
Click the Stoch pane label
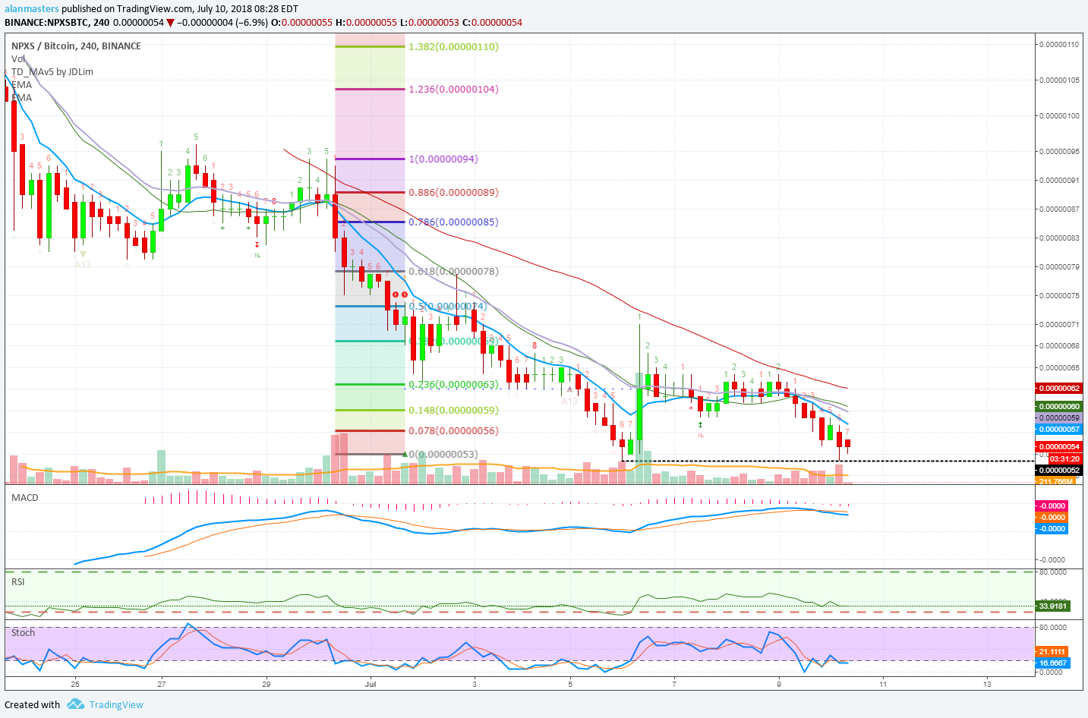[23, 632]
